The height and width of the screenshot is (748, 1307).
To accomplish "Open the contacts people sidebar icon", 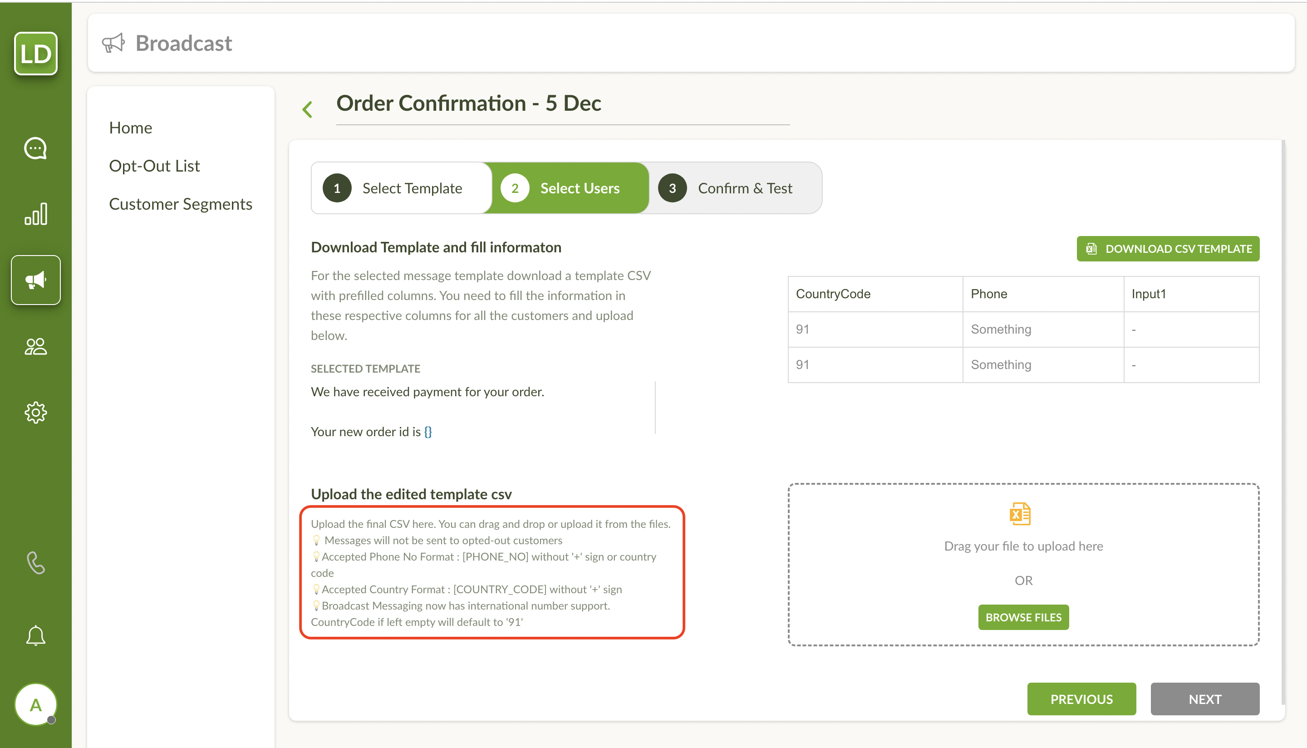I will tap(35, 346).
